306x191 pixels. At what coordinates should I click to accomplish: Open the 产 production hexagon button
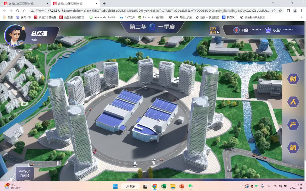coord(293,125)
